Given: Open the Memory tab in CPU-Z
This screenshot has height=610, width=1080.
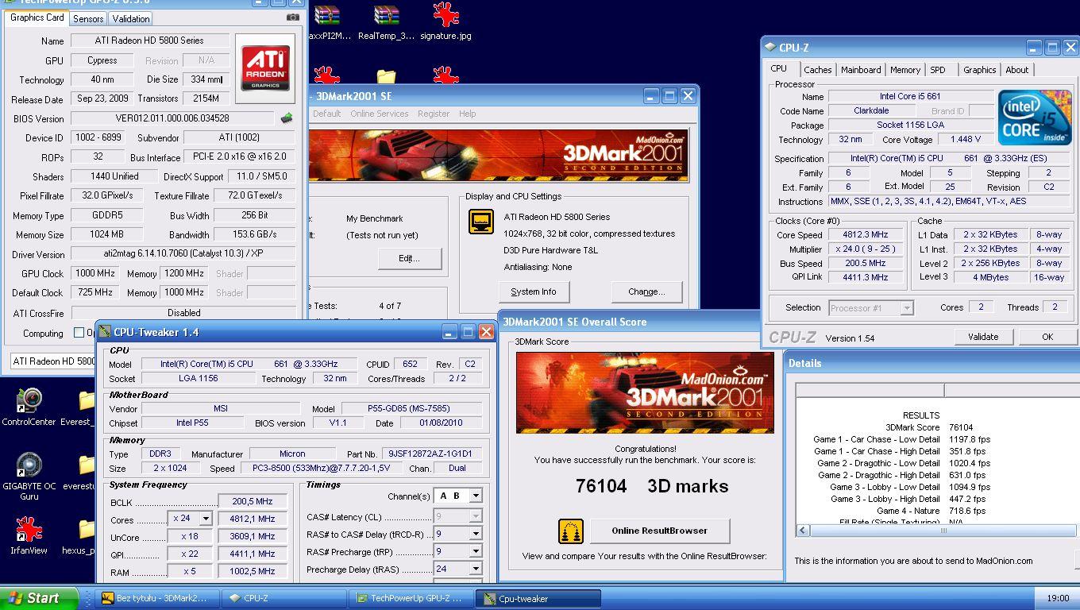Looking at the screenshot, I should (x=905, y=70).
